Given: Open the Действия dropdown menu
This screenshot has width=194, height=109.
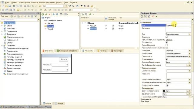Looking at the screenshot, I should coord(5,16).
